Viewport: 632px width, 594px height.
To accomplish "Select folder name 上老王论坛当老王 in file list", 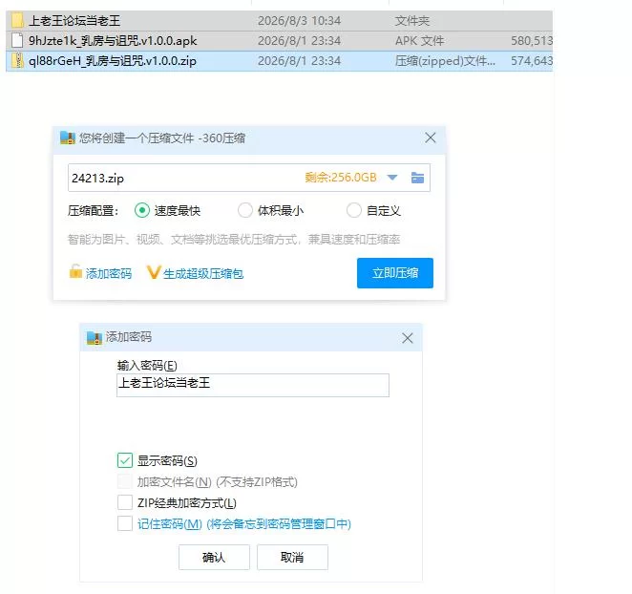I will click(74, 21).
